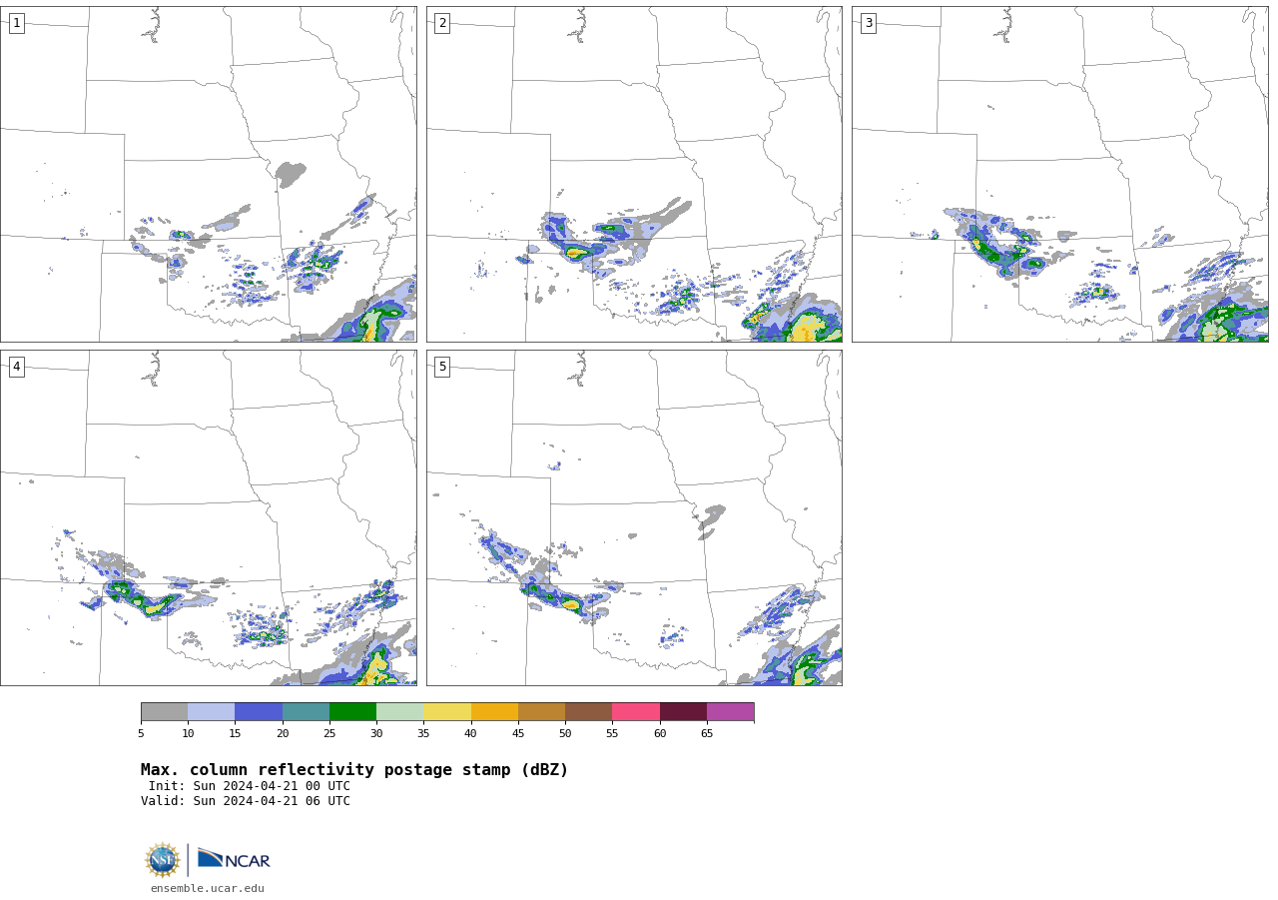Select the maroon 60-65 dBZ swatch
This screenshot has width=1278, height=900.
[683, 712]
